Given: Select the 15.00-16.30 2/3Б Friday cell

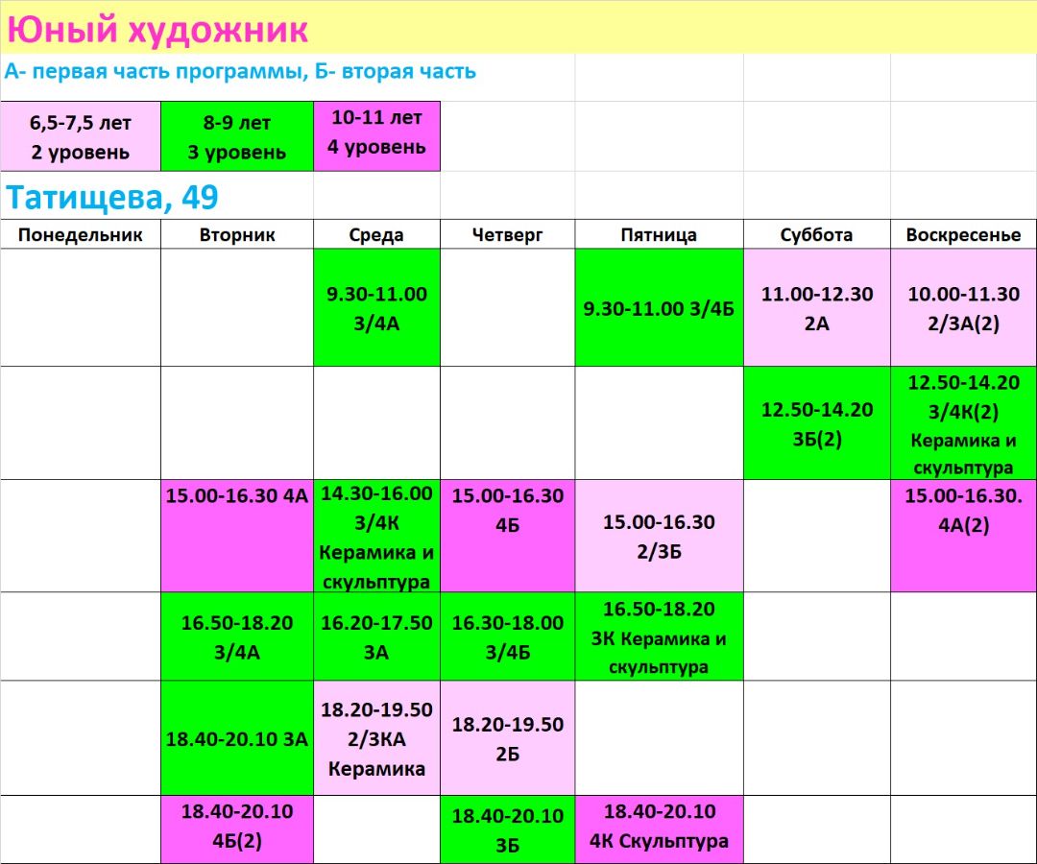Looking at the screenshot, I should click(659, 536).
